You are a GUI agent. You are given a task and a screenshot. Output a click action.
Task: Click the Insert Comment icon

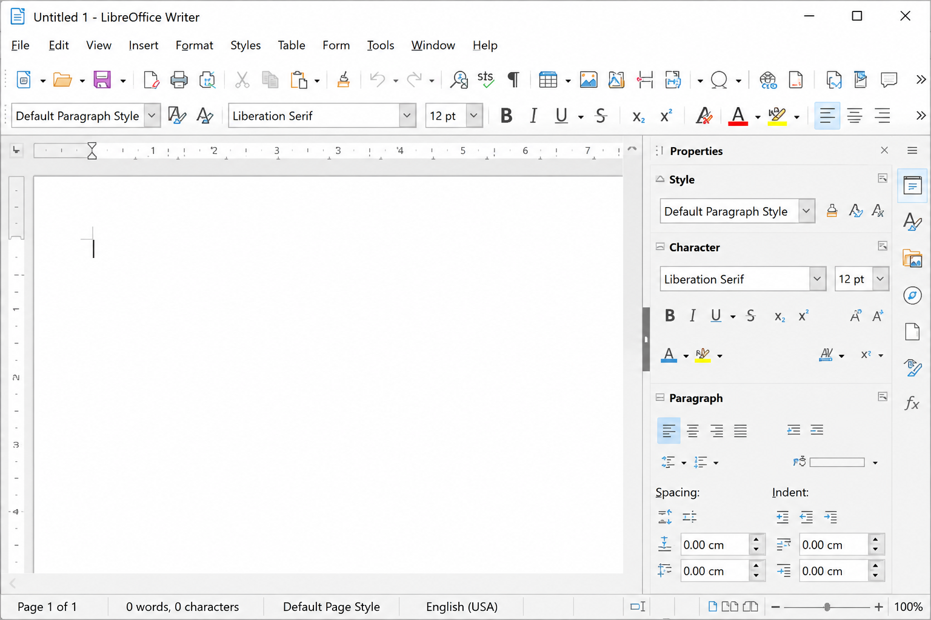[889, 80]
